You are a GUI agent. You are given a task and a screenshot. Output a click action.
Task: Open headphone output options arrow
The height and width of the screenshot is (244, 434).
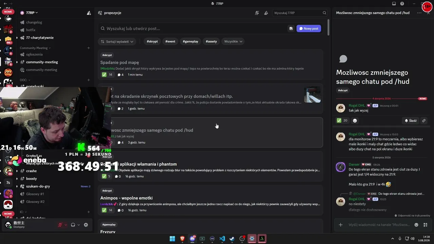(79, 225)
